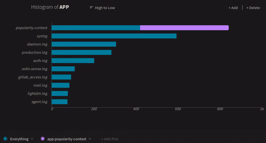Viewport: 266px width, 143px height.
Task: Select the lightdm.log axis label
Action: point(37,93)
